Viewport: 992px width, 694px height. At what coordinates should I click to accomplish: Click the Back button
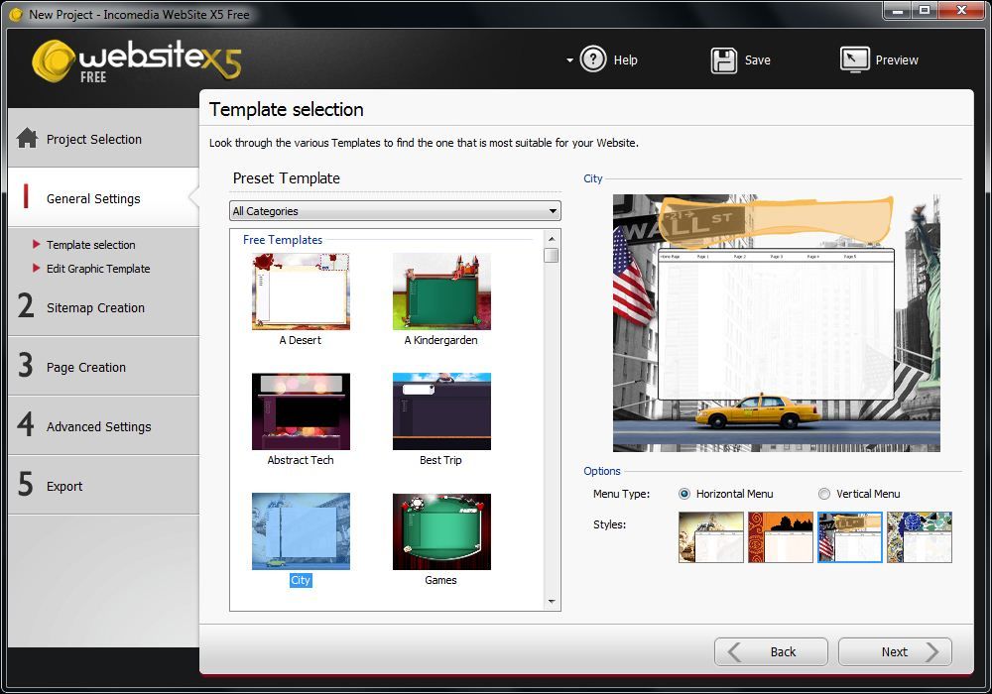tap(771, 651)
